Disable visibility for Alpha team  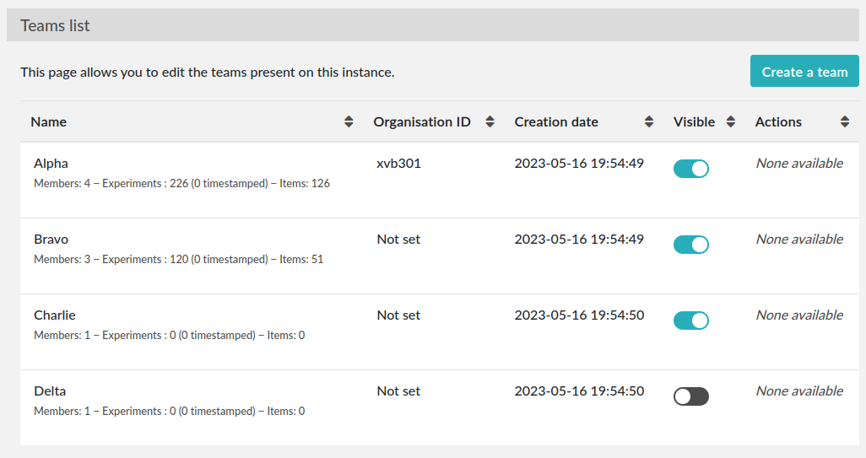[x=690, y=169]
